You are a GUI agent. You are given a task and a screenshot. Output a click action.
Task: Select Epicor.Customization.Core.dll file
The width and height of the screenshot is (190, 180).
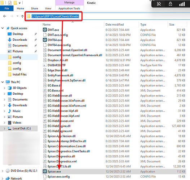67,146
